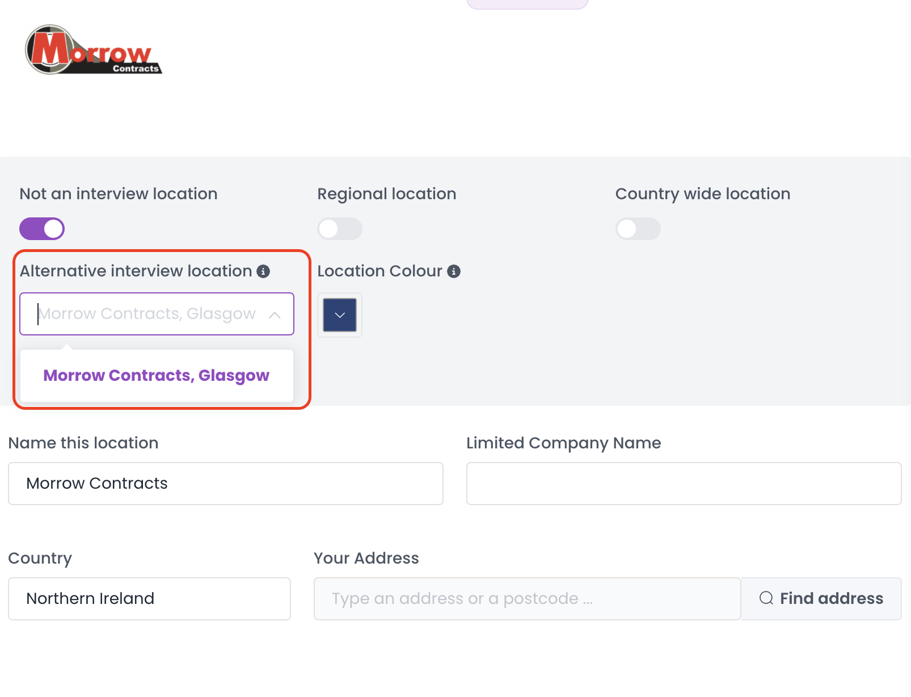Open the Country dropdown showing Northern Ireland
The height and width of the screenshot is (697, 911).
click(x=149, y=599)
